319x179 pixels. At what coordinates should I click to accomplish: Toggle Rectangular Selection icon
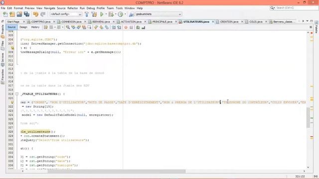point(89,27)
